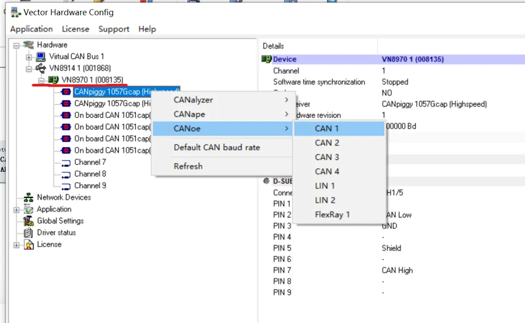Click the Global Settings icon
Viewport: 525px width, 323px height.
[x=29, y=221]
